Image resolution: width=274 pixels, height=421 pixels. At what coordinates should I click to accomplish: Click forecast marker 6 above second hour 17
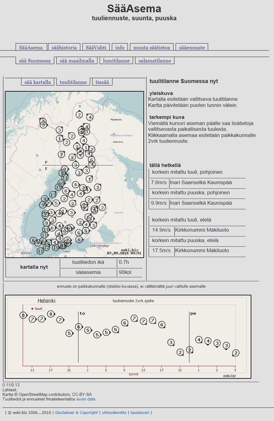(x=162, y=324)
